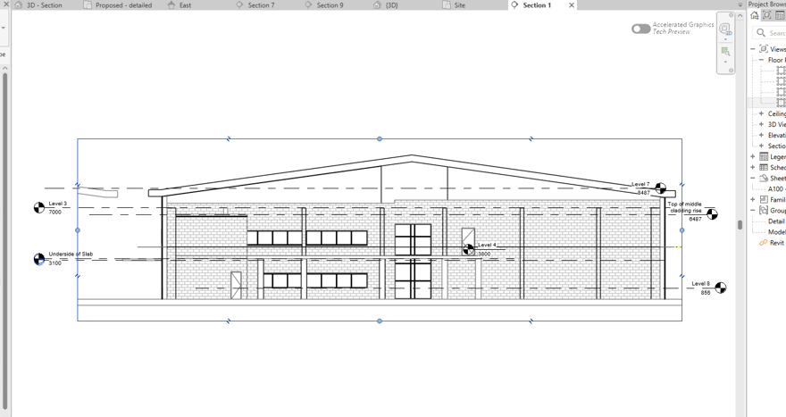Select the Sheets icon in browser tree

tap(764, 178)
